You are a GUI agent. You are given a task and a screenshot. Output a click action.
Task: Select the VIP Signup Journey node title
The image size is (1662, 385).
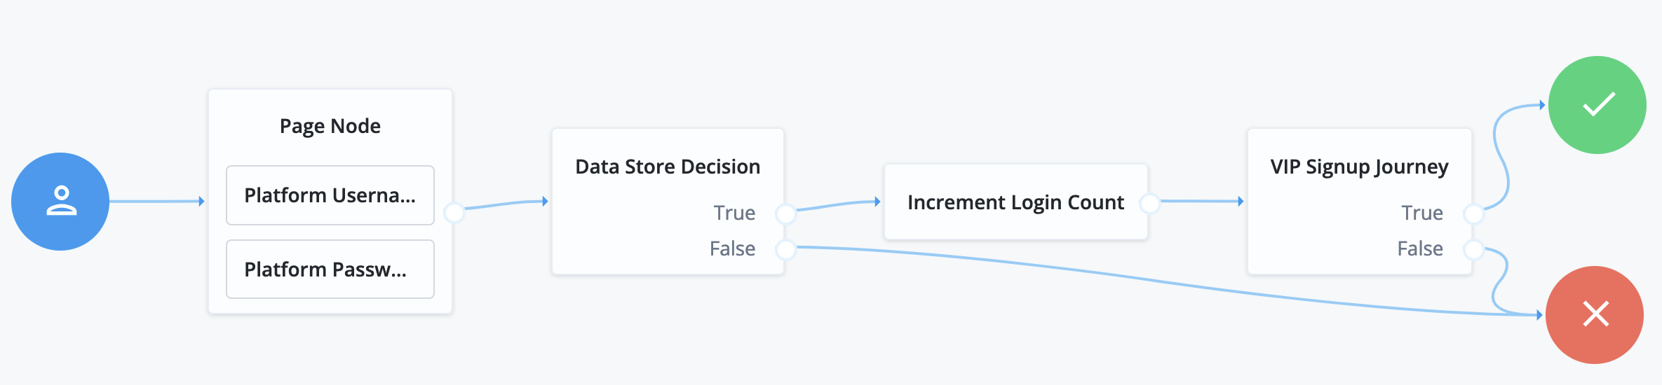(x=1359, y=167)
